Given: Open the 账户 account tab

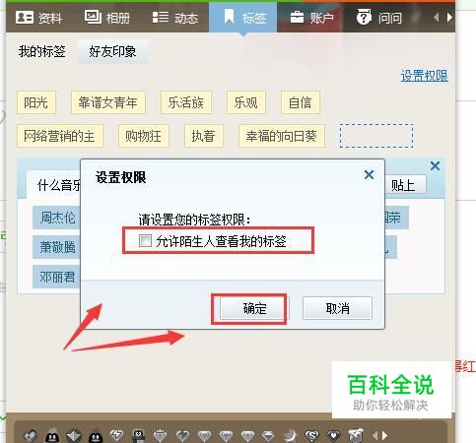Looking at the screenshot, I should pos(311,18).
